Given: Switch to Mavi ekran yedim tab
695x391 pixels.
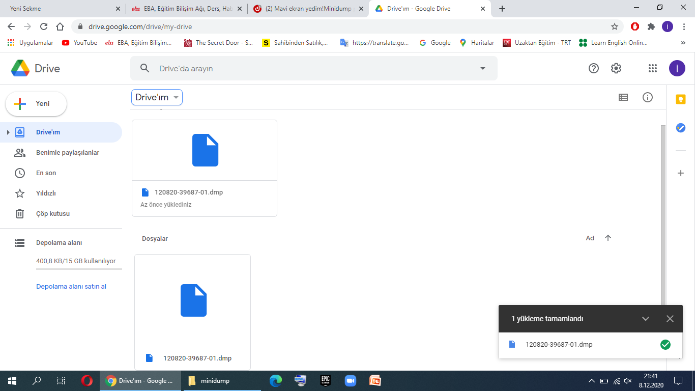Looking at the screenshot, I should click(x=308, y=9).
